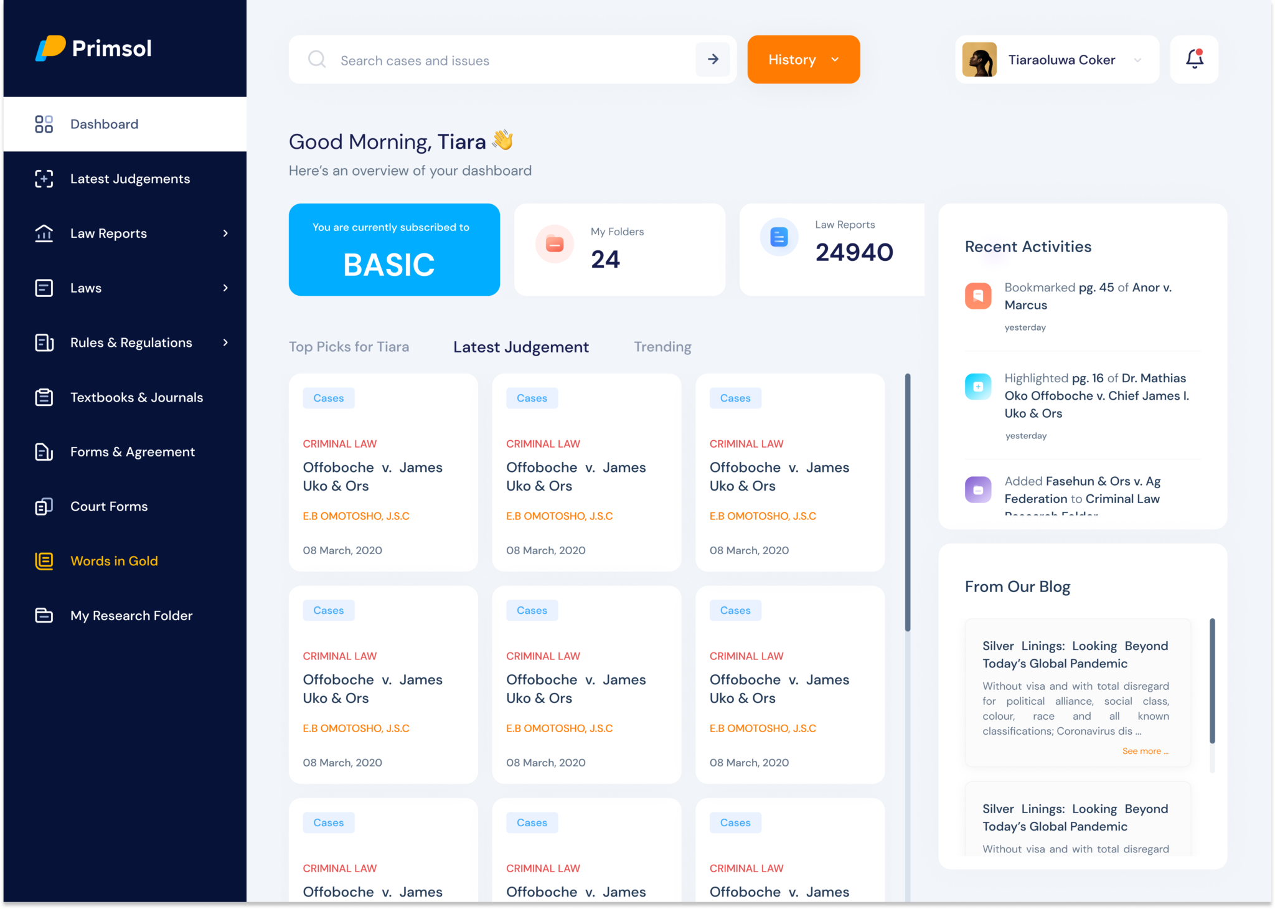Click the search cases input field
The height and width of the screenshot is (909, 1275).
pos(498,60)
